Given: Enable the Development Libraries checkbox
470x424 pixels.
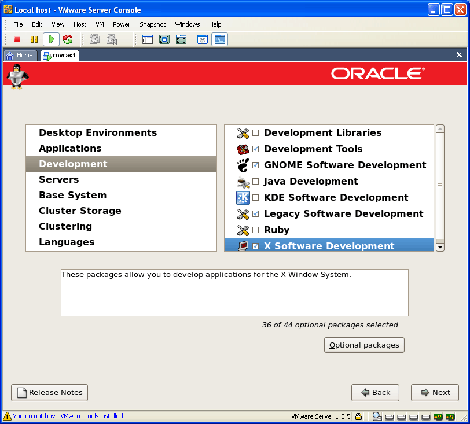Looking at the screenshot, I should (256, 133).
